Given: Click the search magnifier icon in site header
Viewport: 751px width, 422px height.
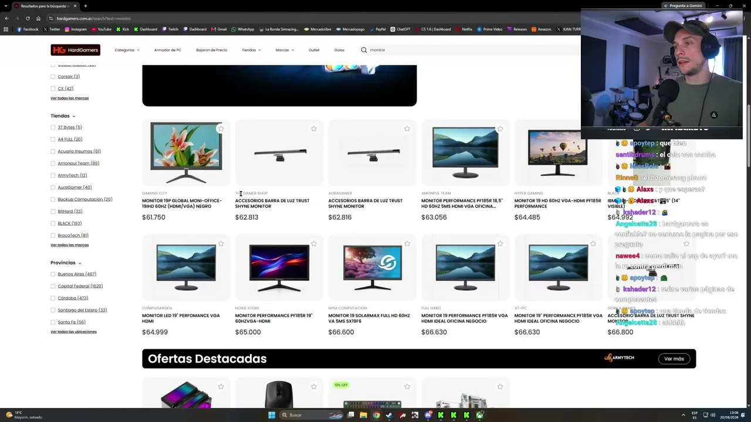Looking at the screenshot, I should click(364, 50).
